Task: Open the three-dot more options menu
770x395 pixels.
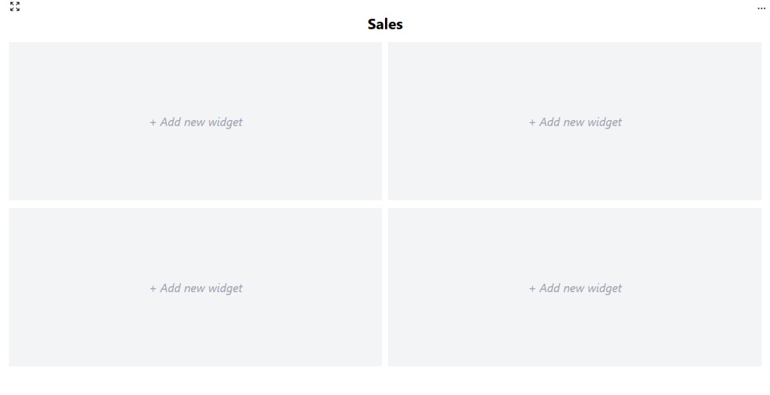Action: tap(761, 8)
